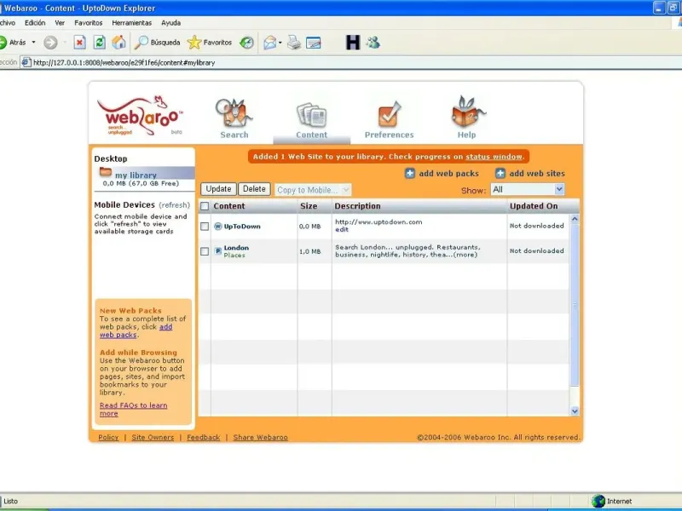
Task: Click the add web packs link in sidebar
Action: pos(136,330)
